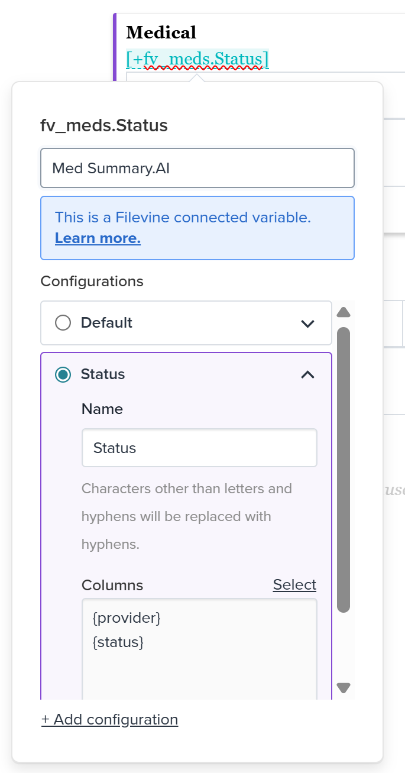Select the Default configuration radio button
The width and height of the screenshot is (405, 773).
click(63, 323)
